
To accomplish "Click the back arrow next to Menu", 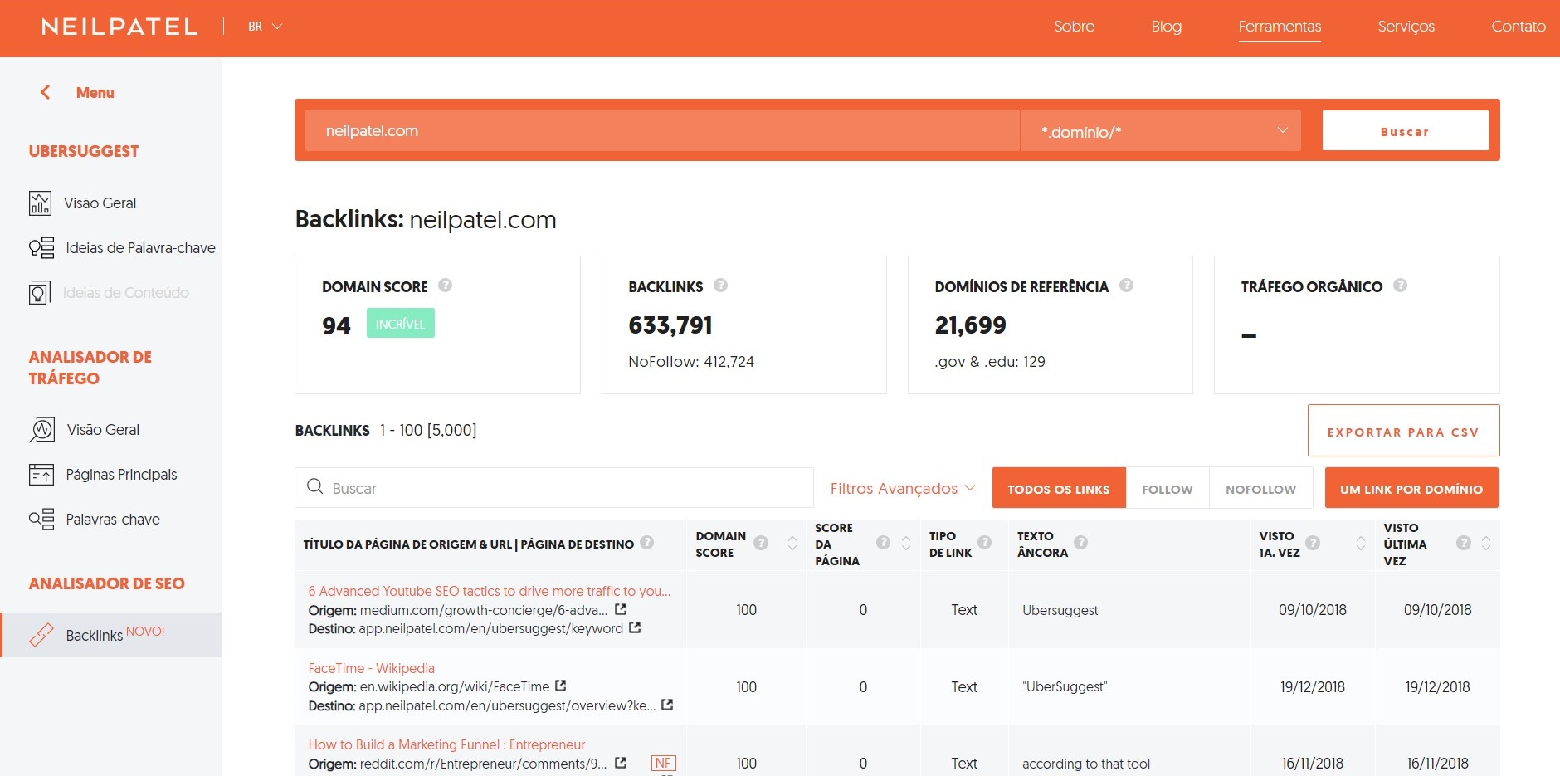I will (x=46, y=92).
